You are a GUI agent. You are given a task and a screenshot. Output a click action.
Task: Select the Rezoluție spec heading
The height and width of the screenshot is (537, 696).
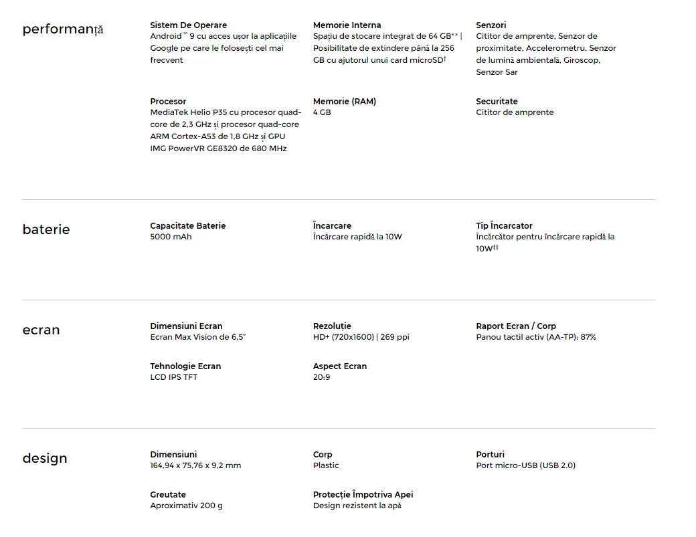332,326
